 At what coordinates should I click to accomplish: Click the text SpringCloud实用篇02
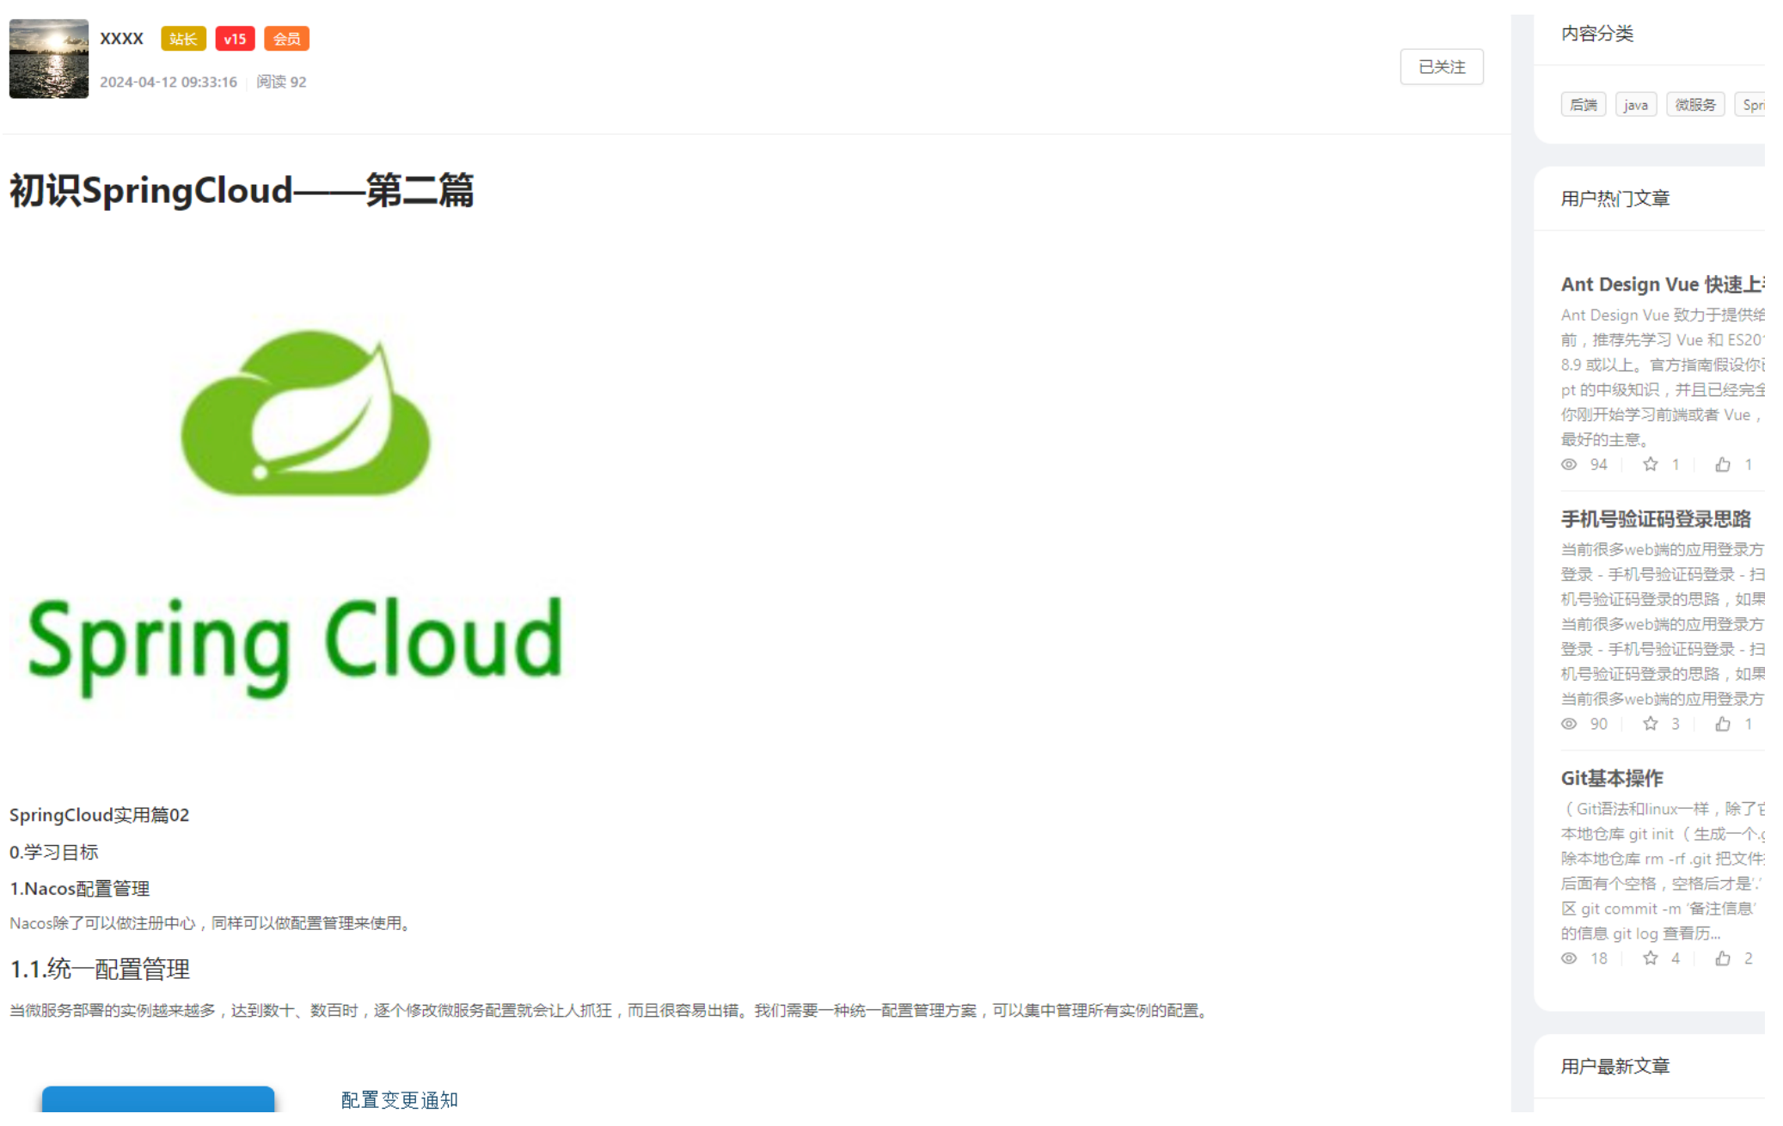(100, 816)
